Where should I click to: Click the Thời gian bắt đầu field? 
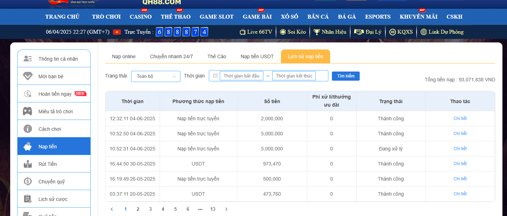pos(242,76)
